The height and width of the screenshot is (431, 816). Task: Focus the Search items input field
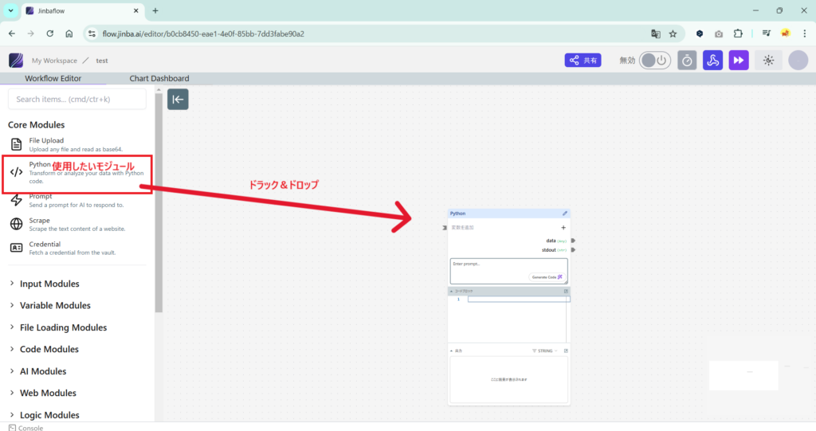[77, 100]
